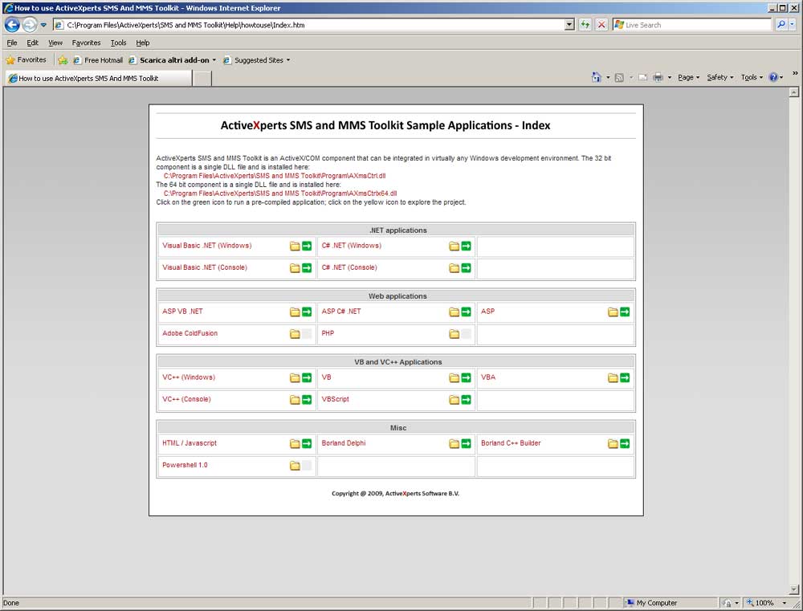Open the Help menu in menu bar
The height and width of the screenshot is (611, 803).
(142, 43)
